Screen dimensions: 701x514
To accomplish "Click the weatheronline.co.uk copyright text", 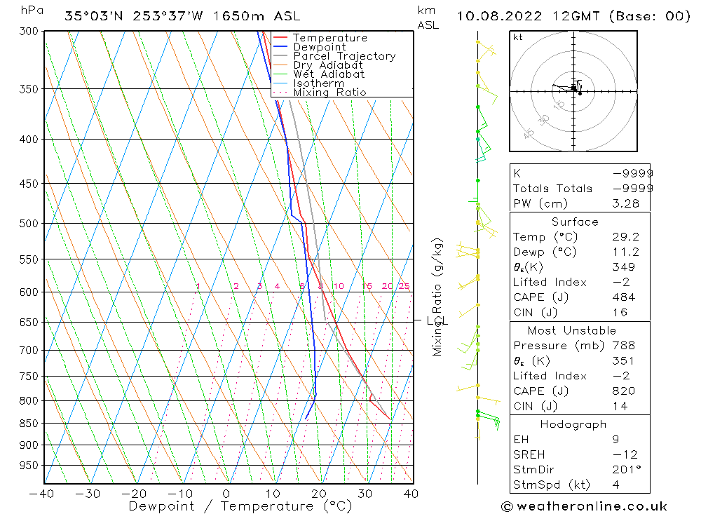I will click(584, 506).
